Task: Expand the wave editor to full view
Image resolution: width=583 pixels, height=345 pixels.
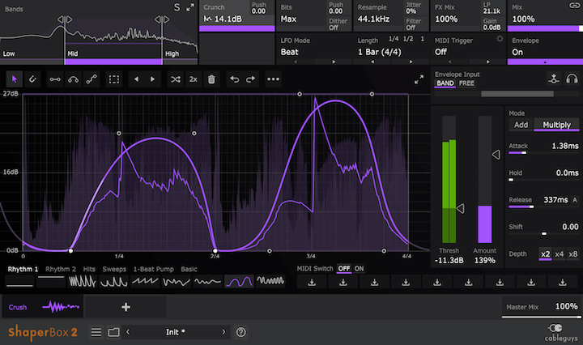Action: 419,79
